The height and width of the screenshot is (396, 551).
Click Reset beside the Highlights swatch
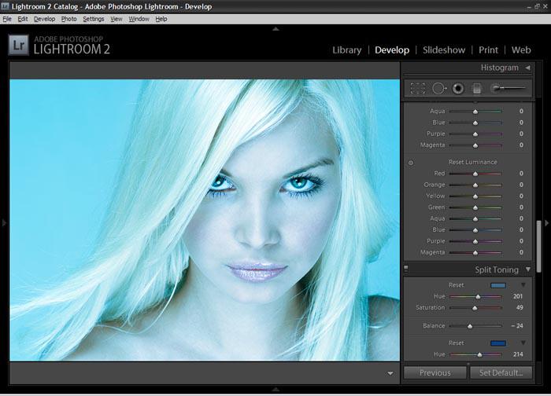click(x=456, y=284)
